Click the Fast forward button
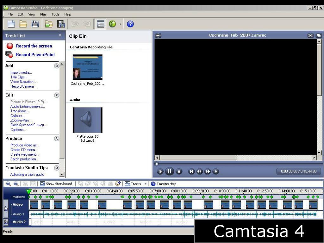 pos(208,171)
